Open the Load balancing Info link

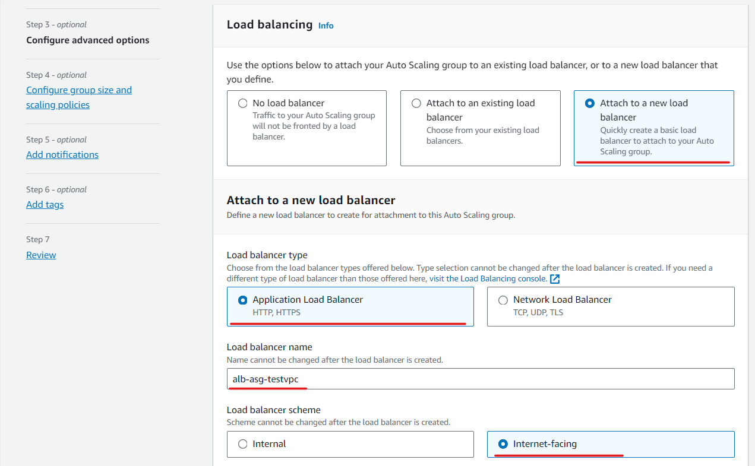pyautogui.click(x=326, y=26)
